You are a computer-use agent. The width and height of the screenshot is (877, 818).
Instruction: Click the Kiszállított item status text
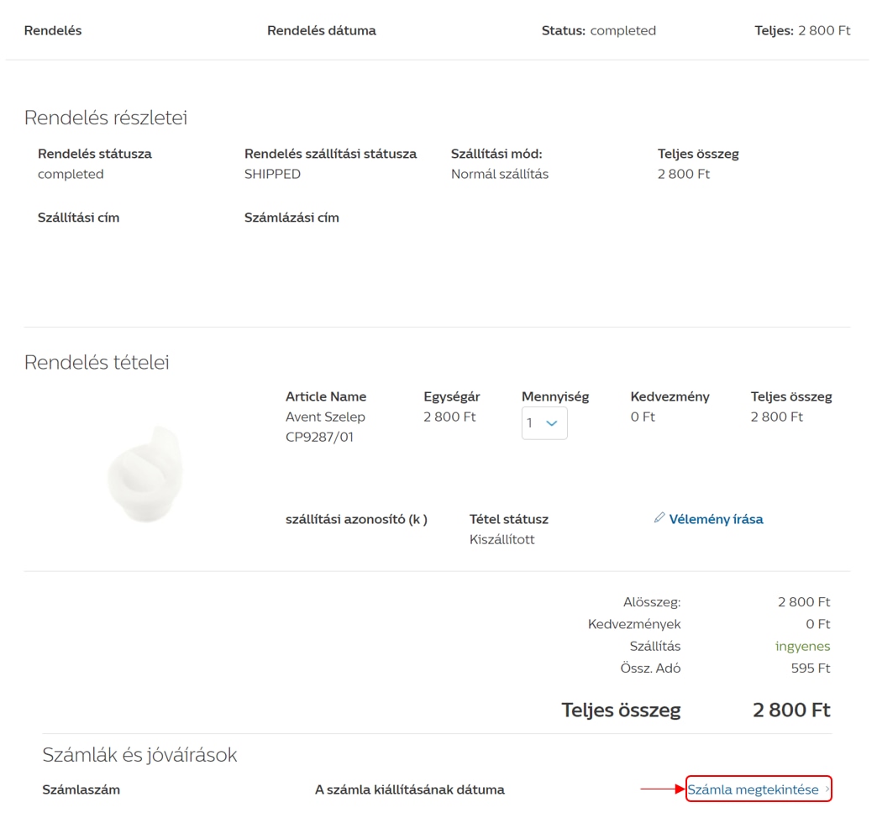pyautogui.click(x=502, y=539)
